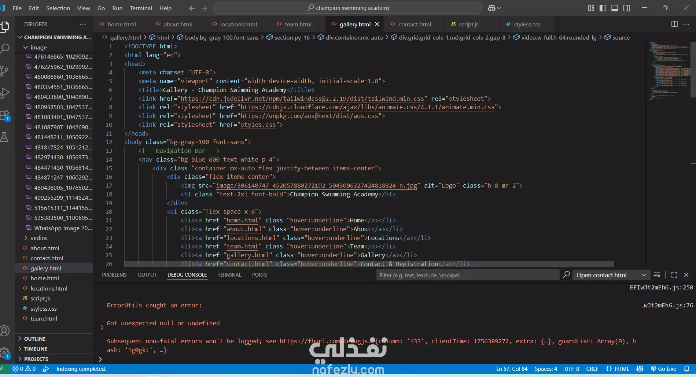Click the Spaces: 4 indentation setting
The image size is (696, 377).
pyautogui.click(x=546, y=369)
